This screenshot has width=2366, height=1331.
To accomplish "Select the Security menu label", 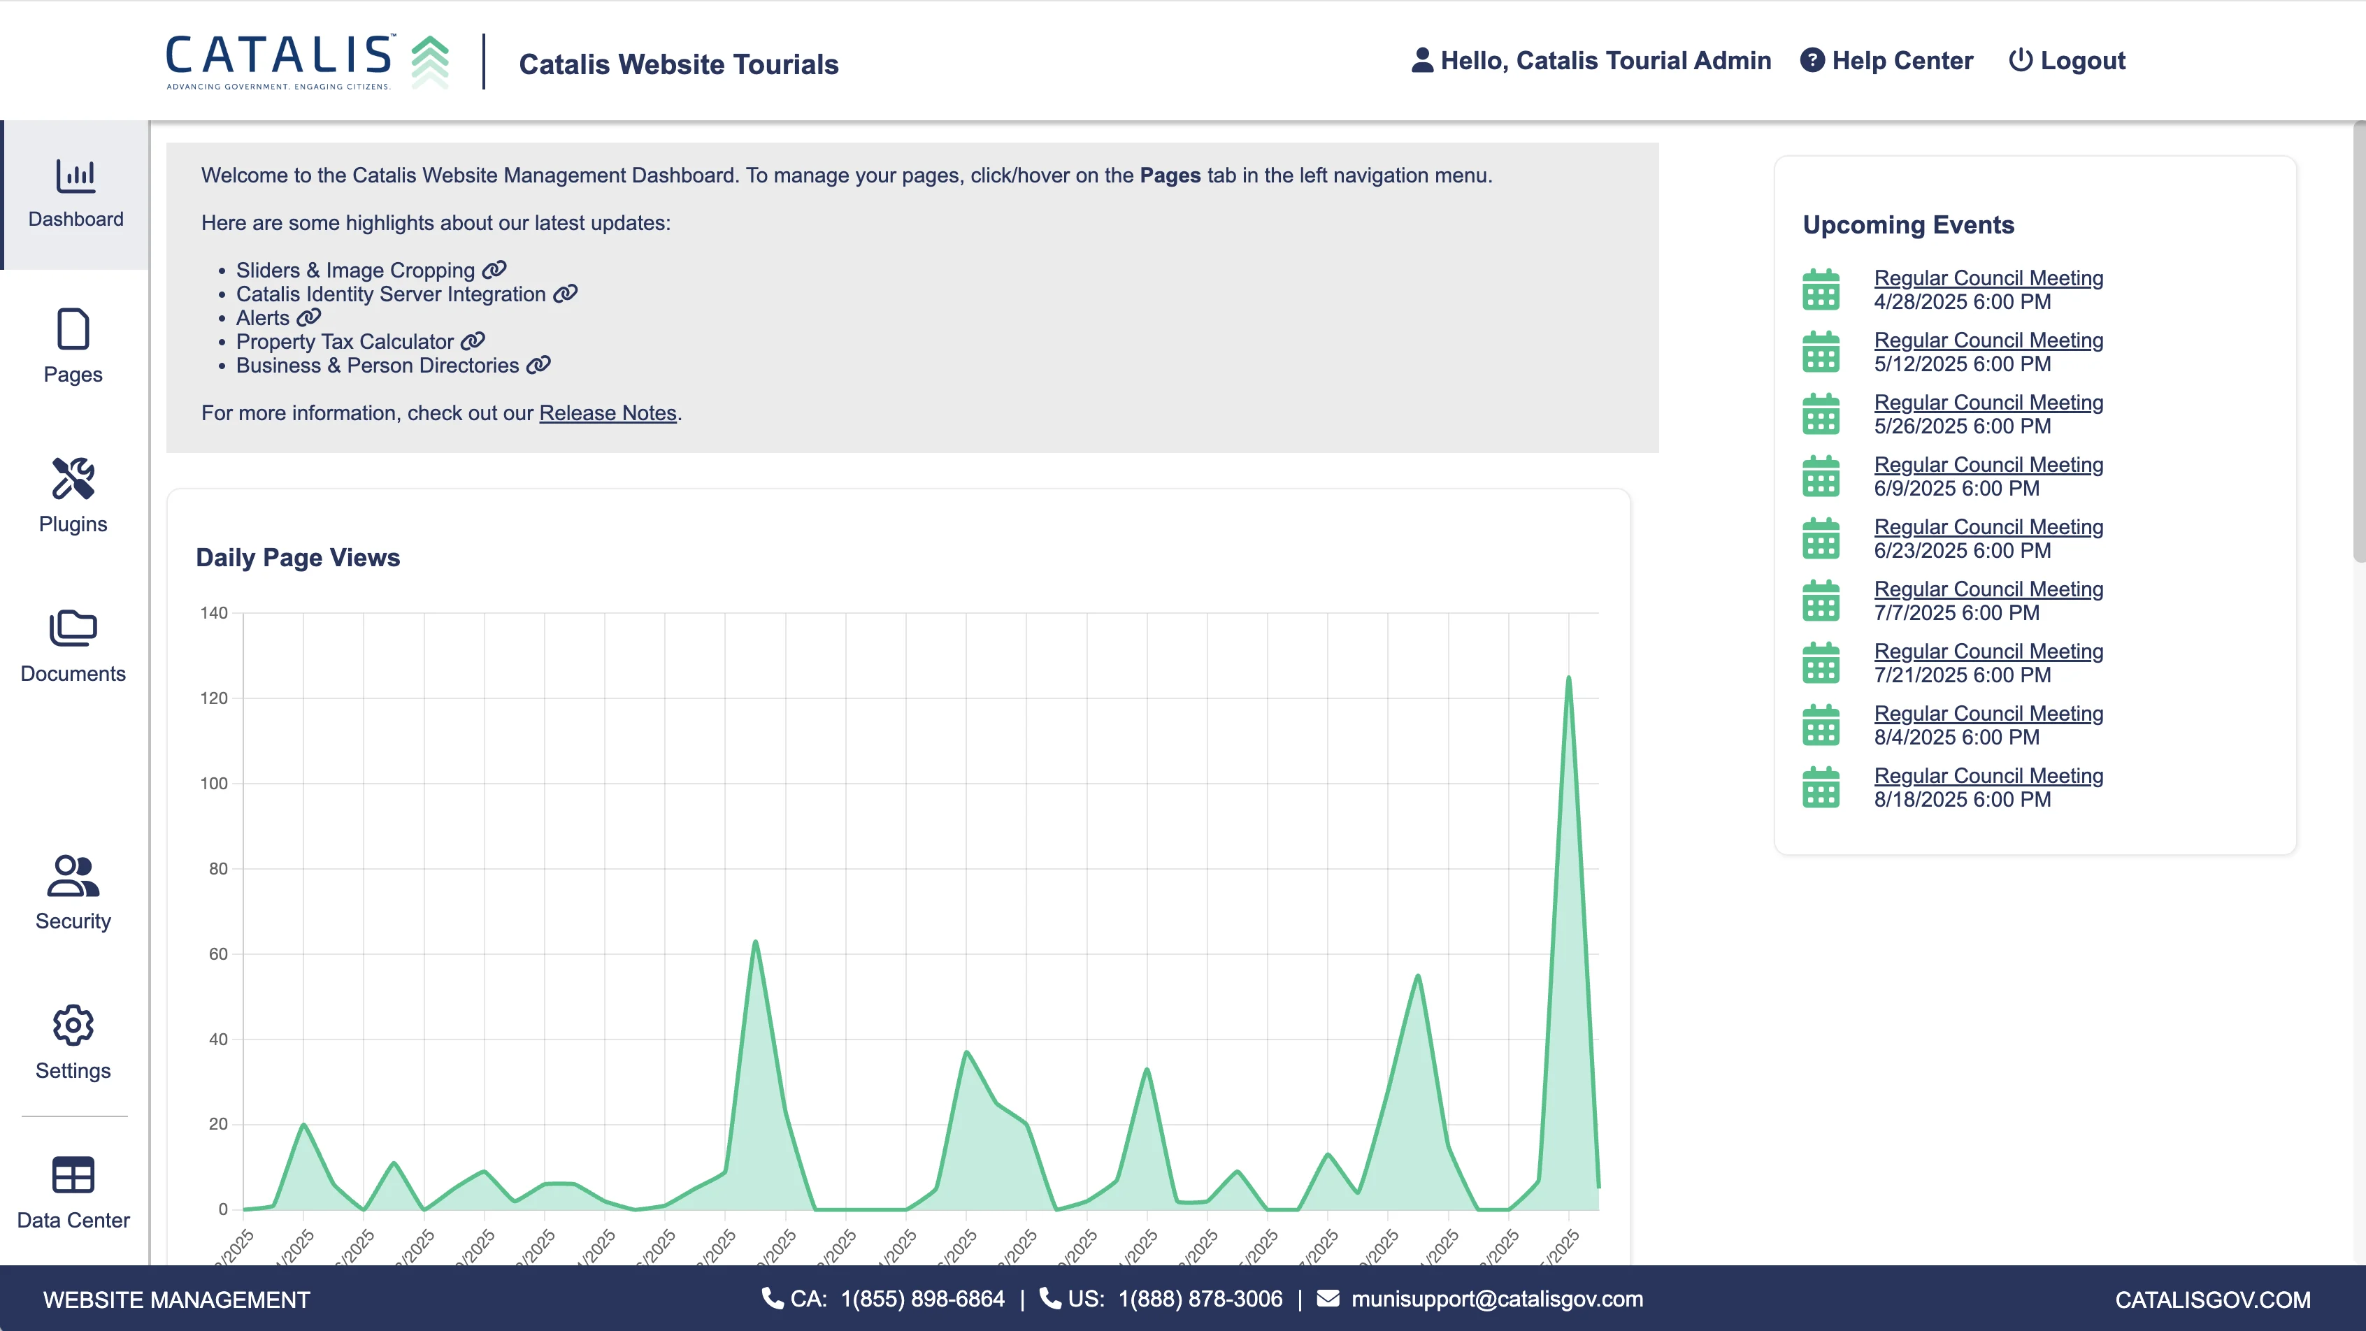I will click(73, 921).
